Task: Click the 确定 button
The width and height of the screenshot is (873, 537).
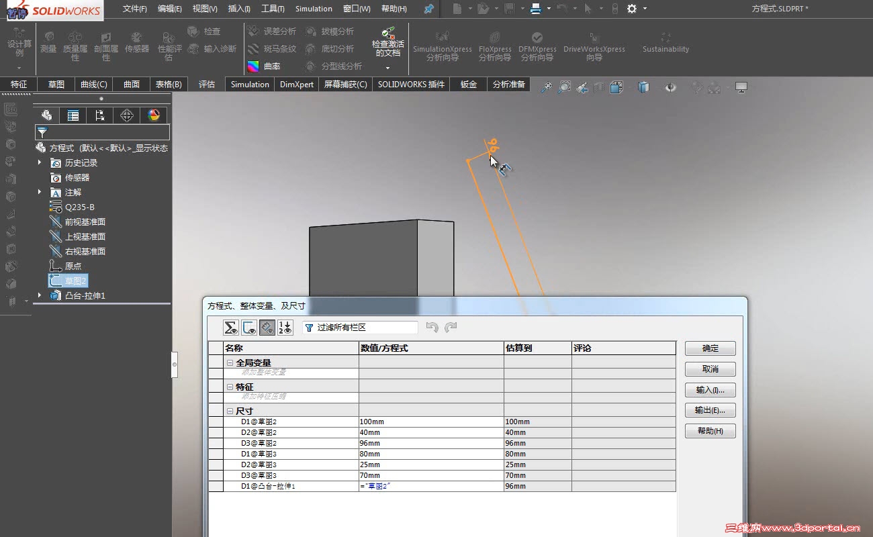Action: 710,348
